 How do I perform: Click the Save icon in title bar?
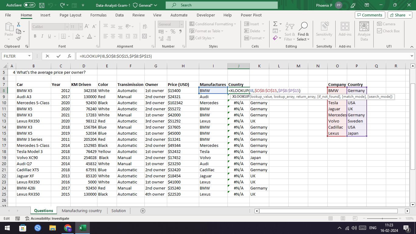point(42,5)
